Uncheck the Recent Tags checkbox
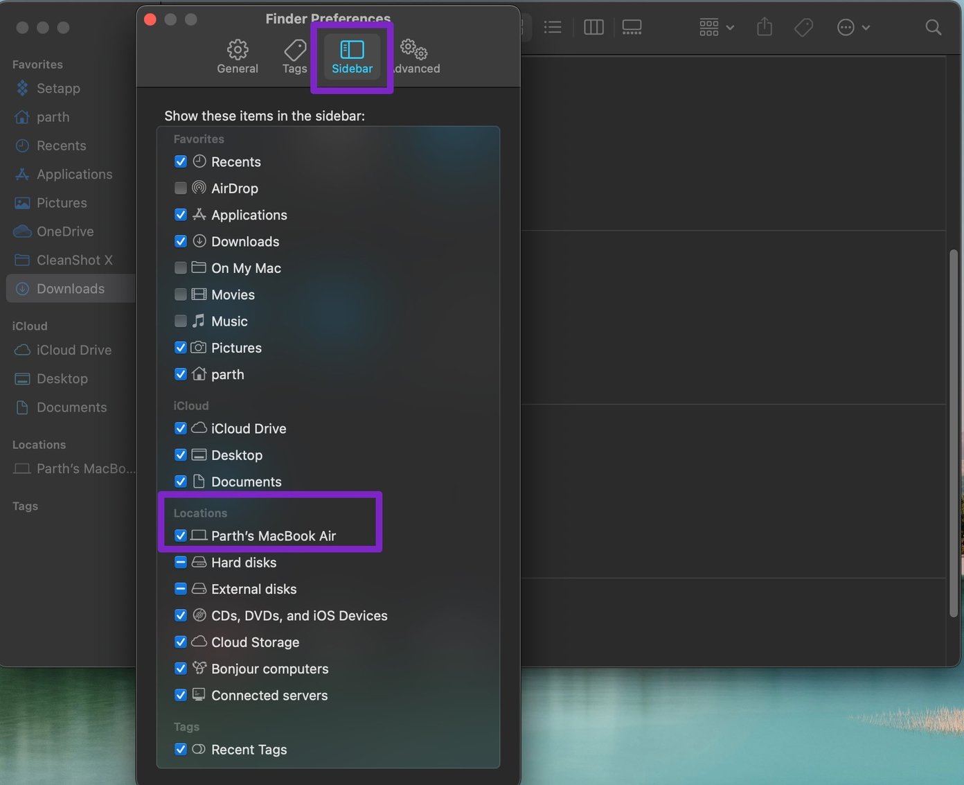The image size is (964, 785). 181,749
